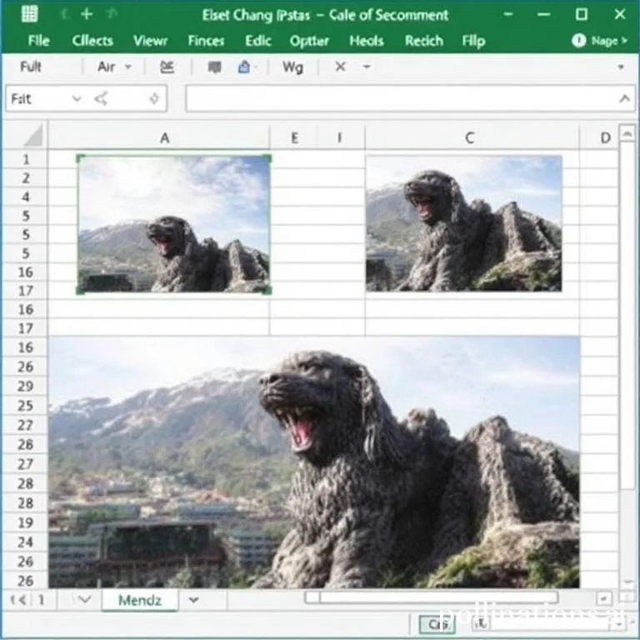Click the comment bubble icon in toolbar

pyautogui.click(x=215, y=67)
